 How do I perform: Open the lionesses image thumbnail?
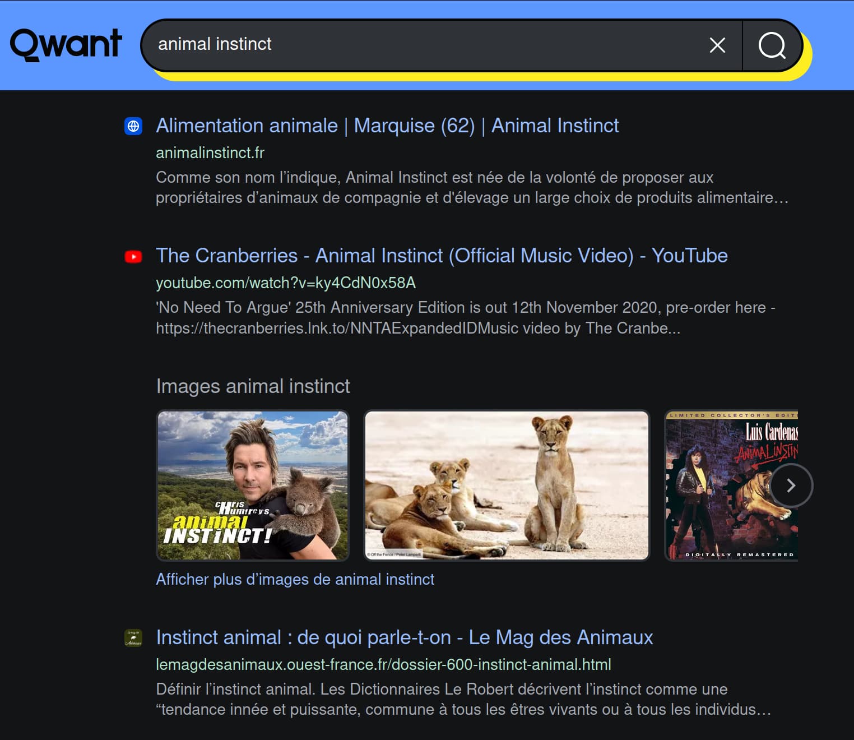pos(507,485)
